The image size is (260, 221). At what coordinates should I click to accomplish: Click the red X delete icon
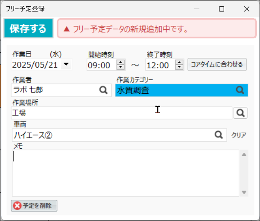pos(17,206)
